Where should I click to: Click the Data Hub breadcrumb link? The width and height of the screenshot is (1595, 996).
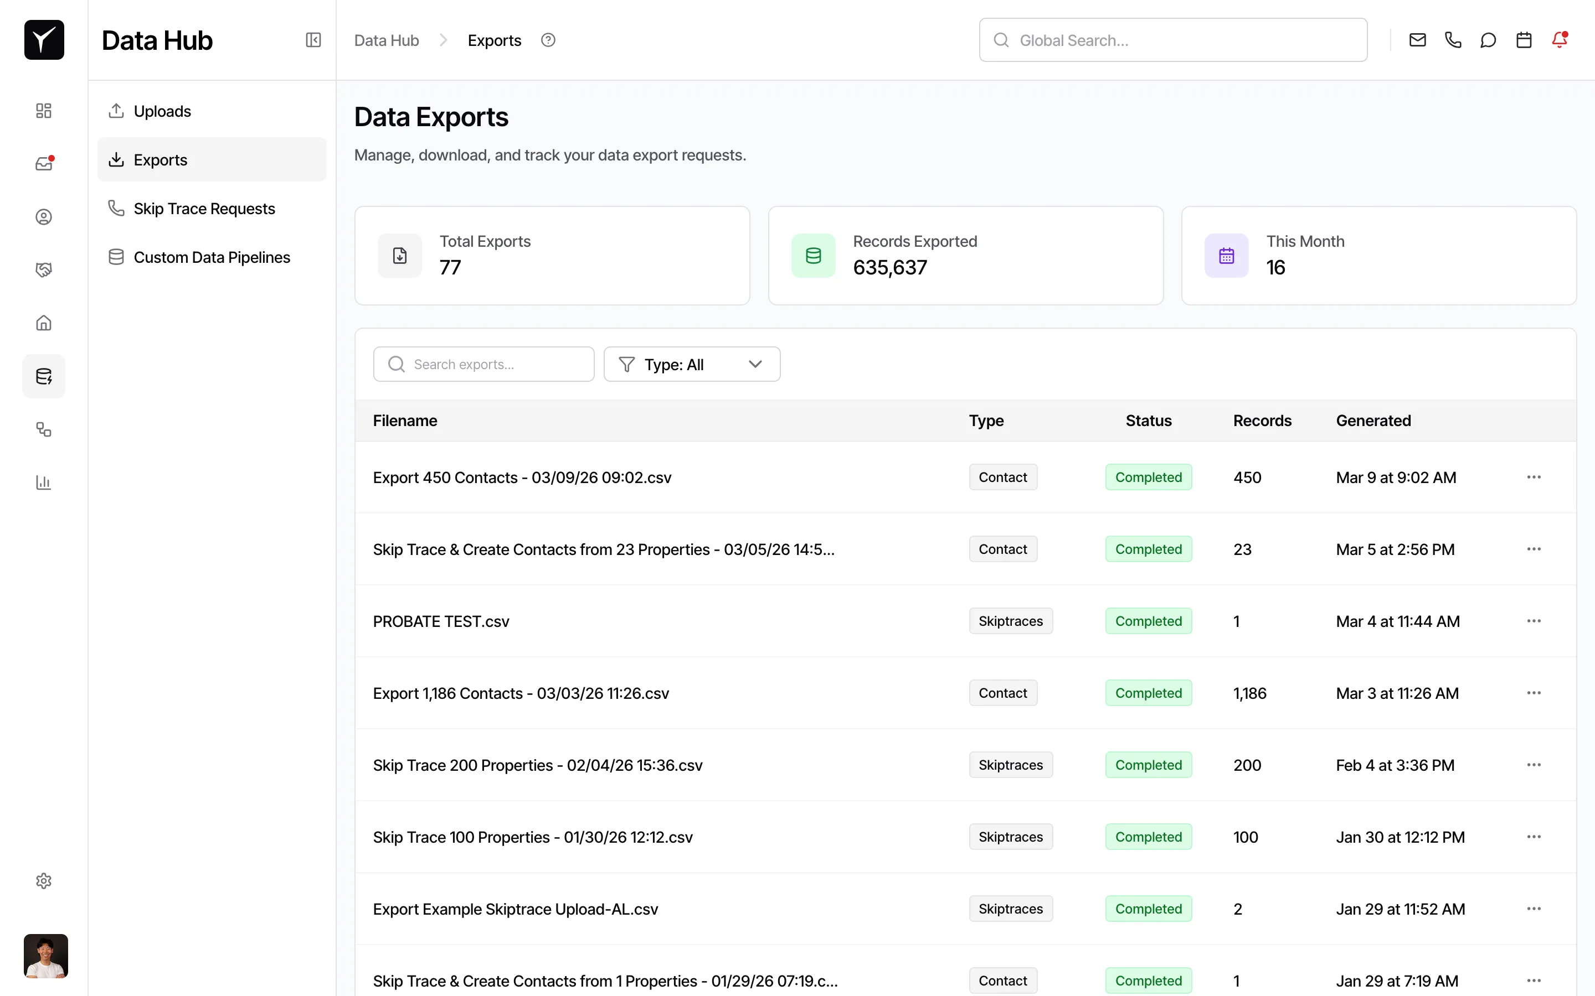(386, 39)
